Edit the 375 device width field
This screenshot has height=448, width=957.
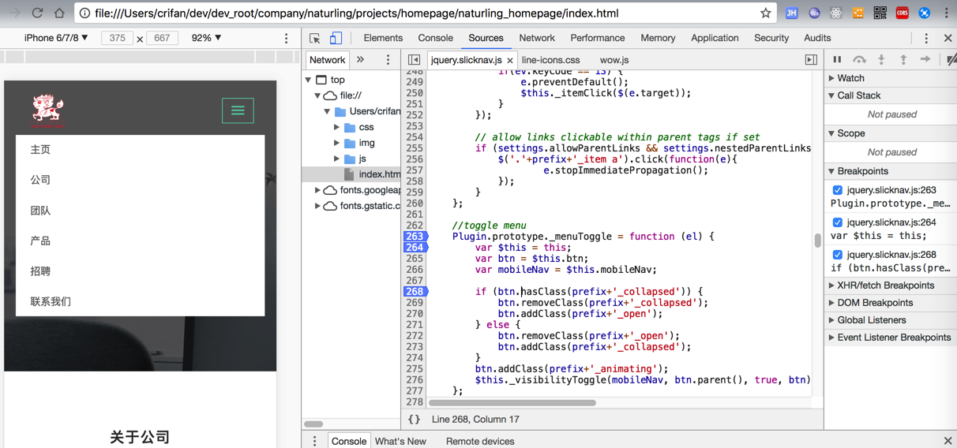click(117, 38)
